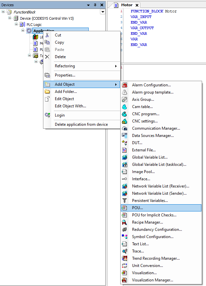
Task: Choose Visualization... entry
Action: point(161,273)
